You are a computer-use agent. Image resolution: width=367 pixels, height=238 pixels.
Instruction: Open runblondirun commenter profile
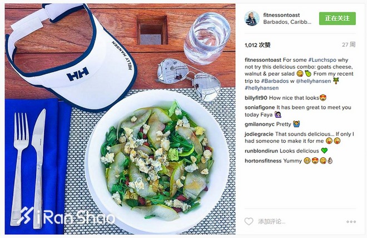tap(261, 151)
